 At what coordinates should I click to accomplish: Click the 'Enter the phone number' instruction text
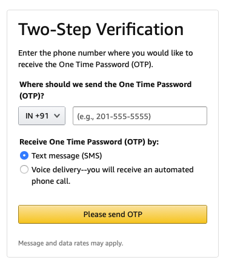[x=105, y=59]
